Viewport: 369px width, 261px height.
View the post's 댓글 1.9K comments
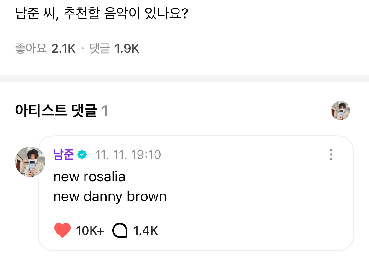114,49
